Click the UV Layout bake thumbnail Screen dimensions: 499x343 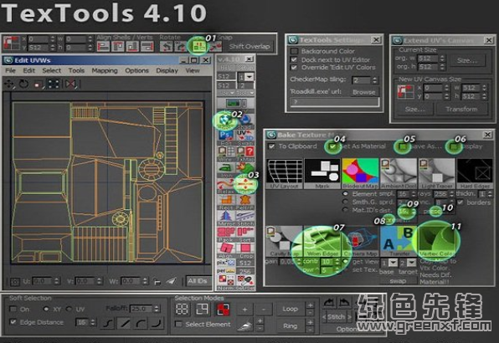284,173
